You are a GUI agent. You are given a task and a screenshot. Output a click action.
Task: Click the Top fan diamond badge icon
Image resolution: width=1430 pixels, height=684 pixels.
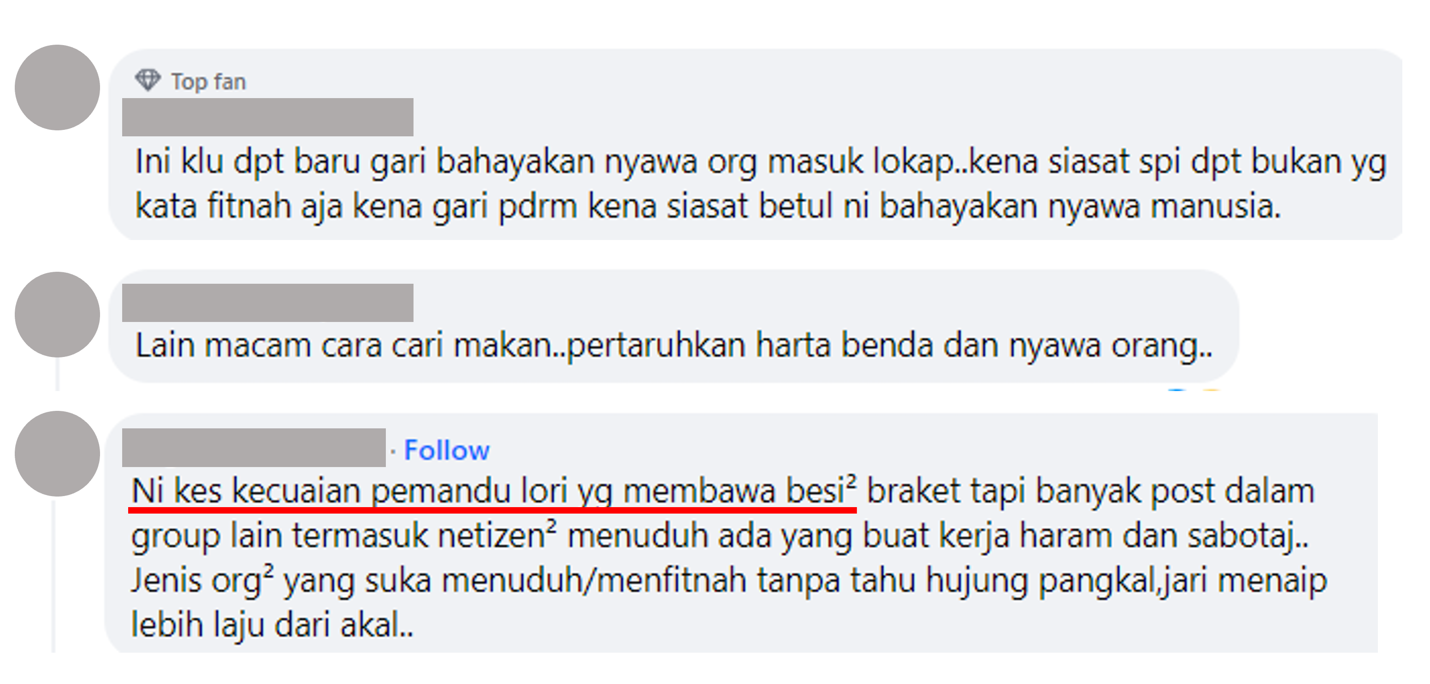[147, 80]
